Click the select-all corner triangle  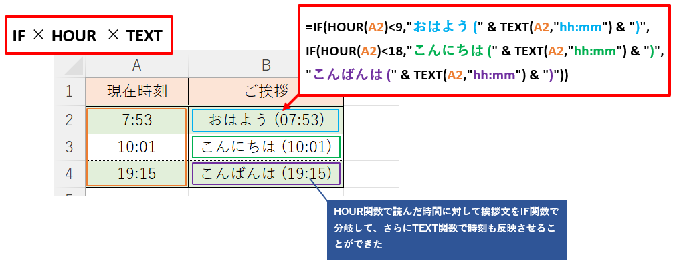coord(70,65)
